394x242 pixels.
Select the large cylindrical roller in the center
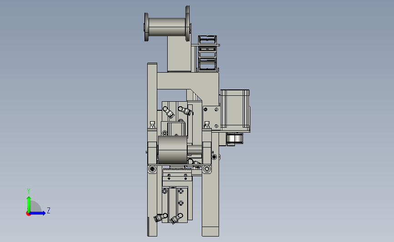(x=172, y=150)
